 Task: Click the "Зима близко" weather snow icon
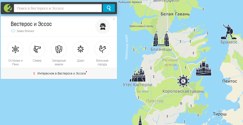tap(13, 31)
